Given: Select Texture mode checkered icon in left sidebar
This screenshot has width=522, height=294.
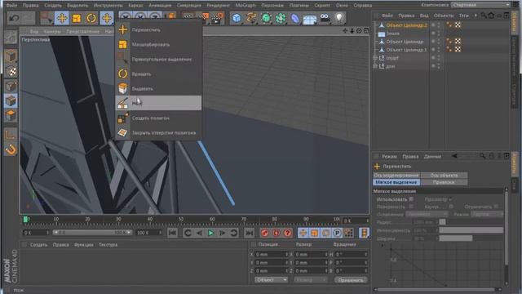Looking at the screenshot, I should tap(11, 71).
